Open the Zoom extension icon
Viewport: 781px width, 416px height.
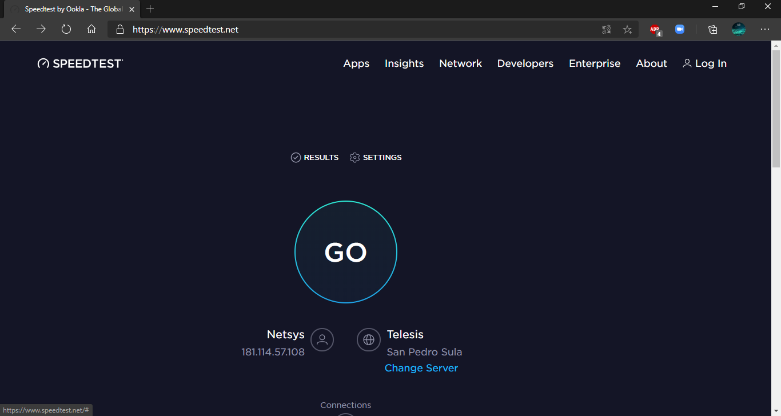click(x=680, y=29)
